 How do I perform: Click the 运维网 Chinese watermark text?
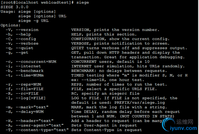[x=185, y=122]
